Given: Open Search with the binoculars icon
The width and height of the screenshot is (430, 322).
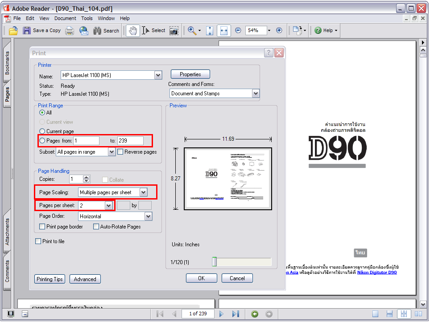Looking at the screenshot, I should coord(97,31).
